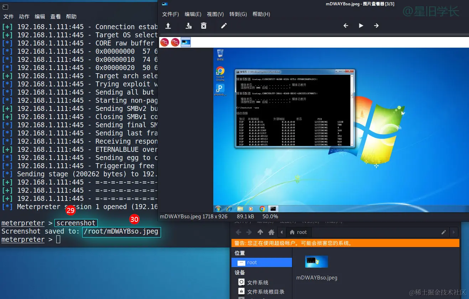Click the delete image icon in viewer toolbar
The width and height of the screenshot is (469, 299).
click(x=204, y=26)
